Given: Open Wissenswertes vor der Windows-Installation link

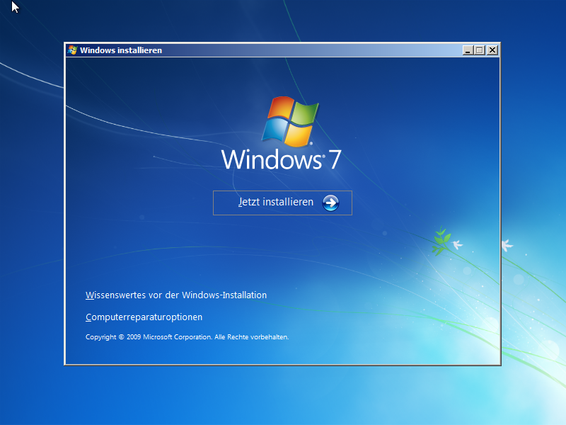Looking at the screenshot, I should tap(176, 295).
